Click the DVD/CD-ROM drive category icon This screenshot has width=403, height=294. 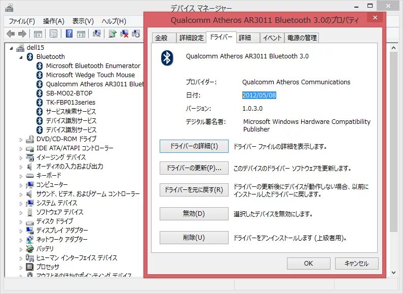click(x=30, y=139)
